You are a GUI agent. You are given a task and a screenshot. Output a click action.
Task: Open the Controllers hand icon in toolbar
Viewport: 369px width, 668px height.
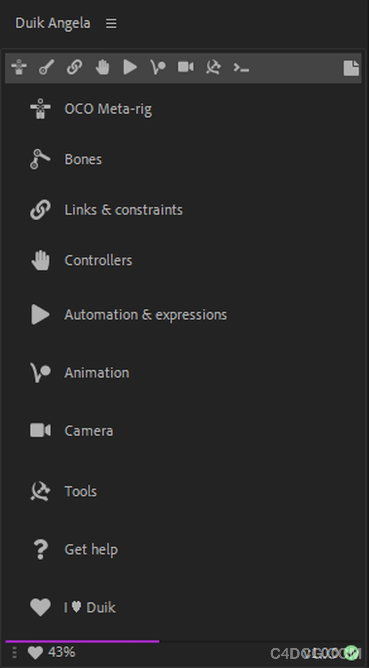tap(102, 67)
